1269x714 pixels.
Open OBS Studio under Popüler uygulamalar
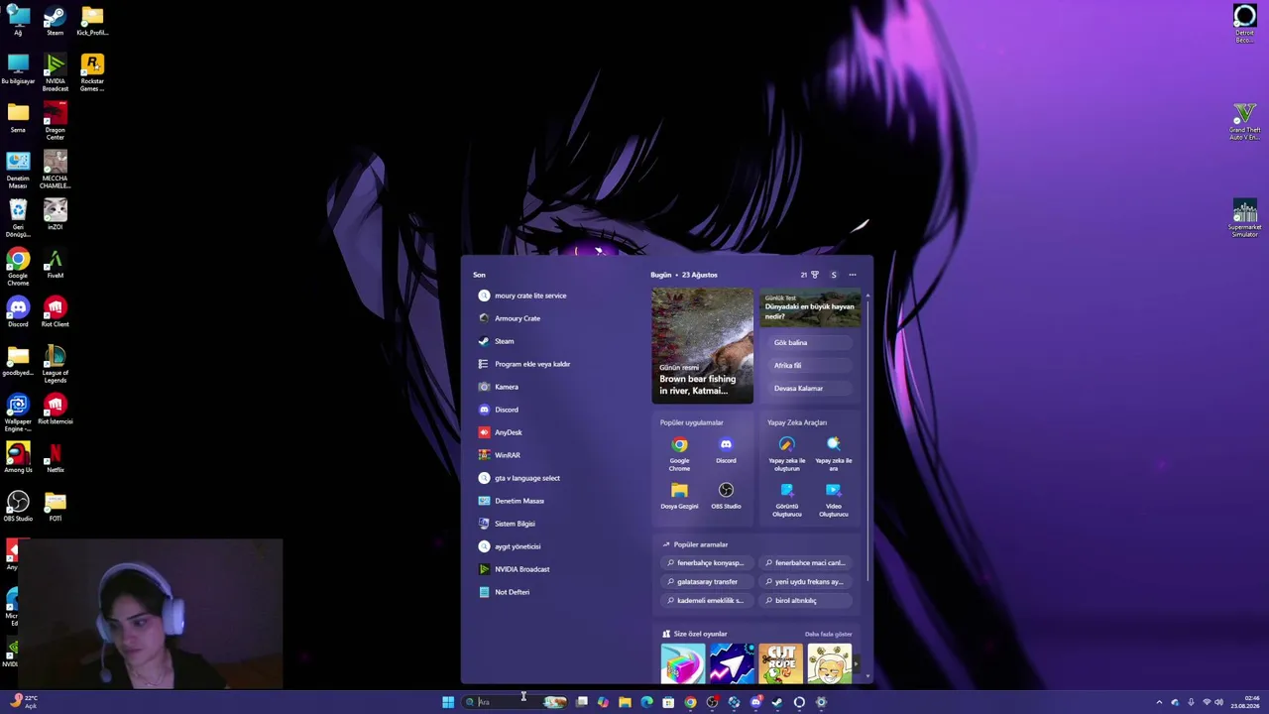726,496
